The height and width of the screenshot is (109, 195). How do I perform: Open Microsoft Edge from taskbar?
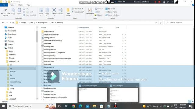(80, 106)
